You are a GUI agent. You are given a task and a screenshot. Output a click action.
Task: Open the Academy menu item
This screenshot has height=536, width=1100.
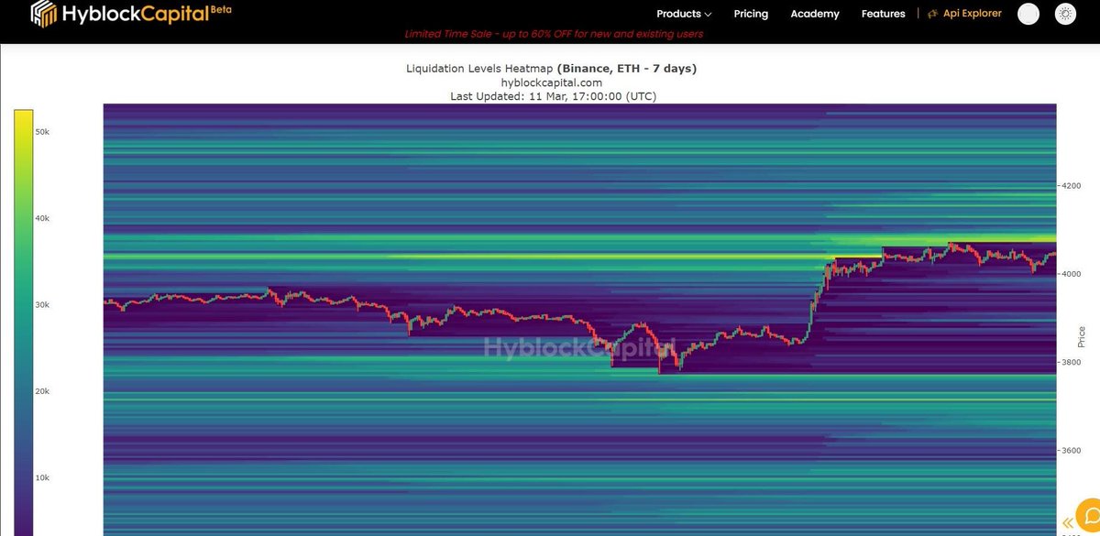pyautogui.click(x=815, y=14)
